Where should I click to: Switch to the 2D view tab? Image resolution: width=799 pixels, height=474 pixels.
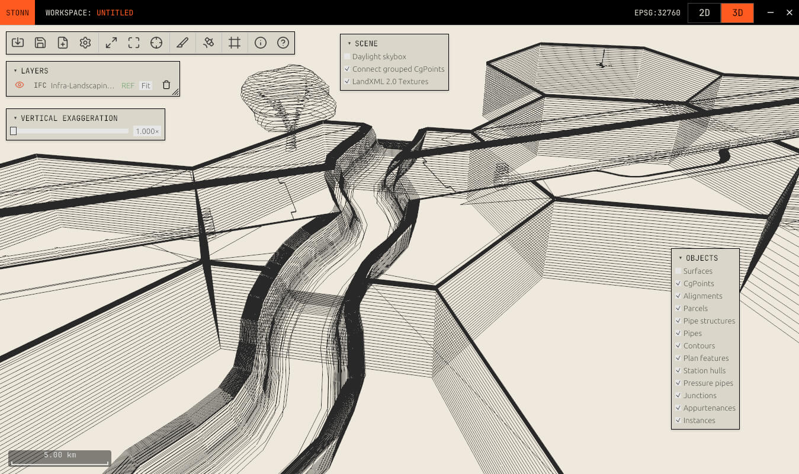click(x=704, y=12)
